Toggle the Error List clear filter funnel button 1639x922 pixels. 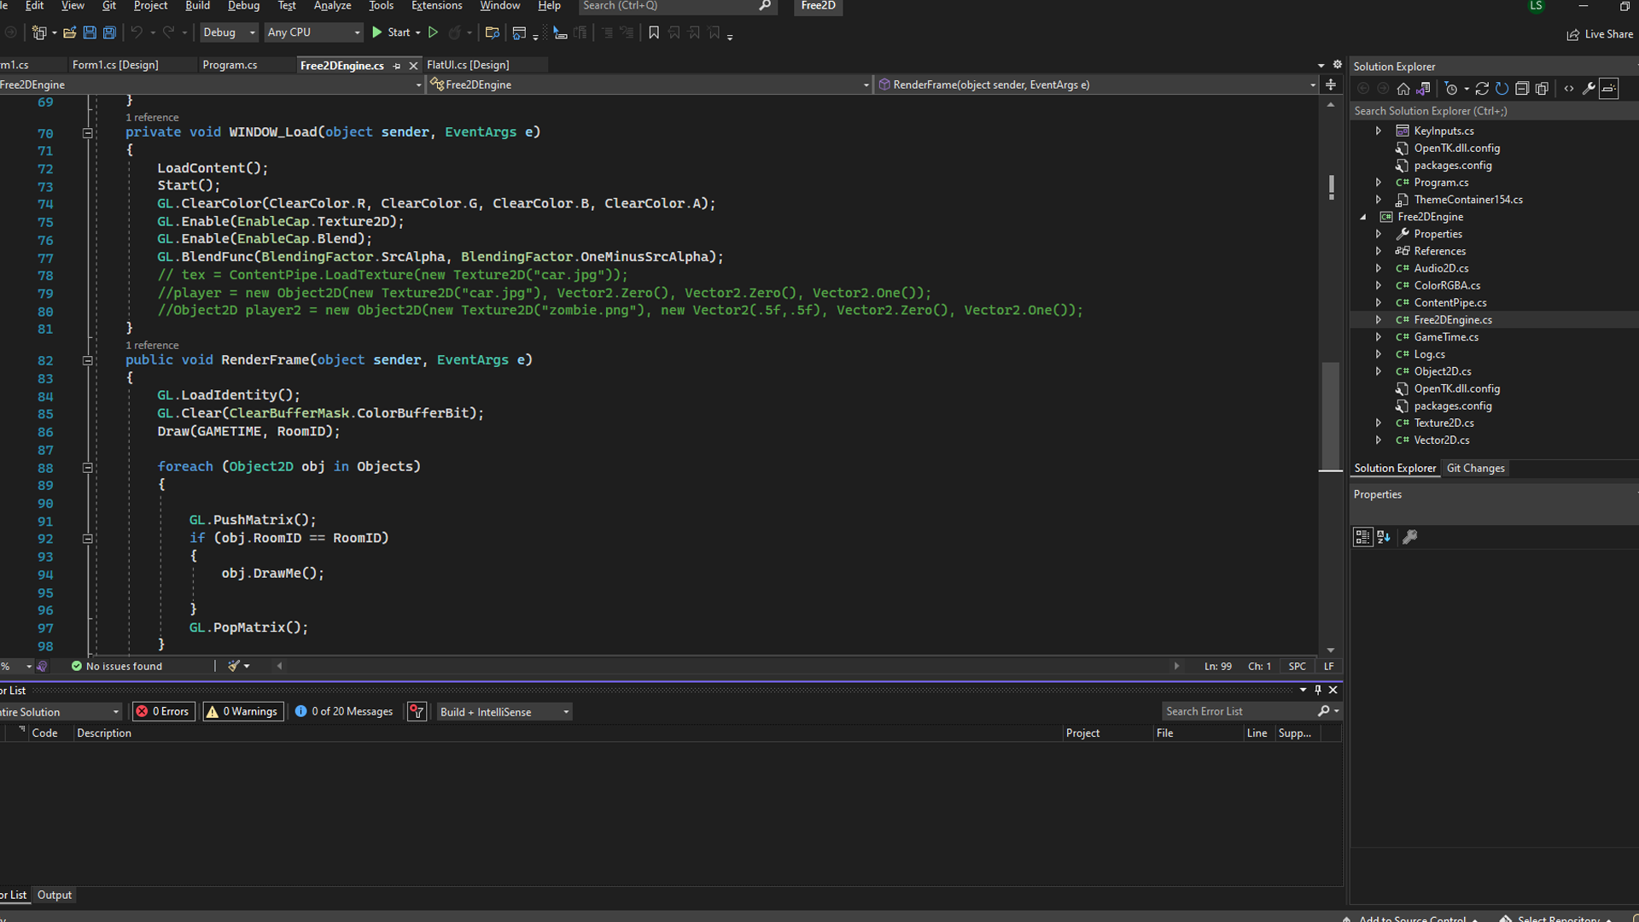pyautogui.click(x=417, y=712)
